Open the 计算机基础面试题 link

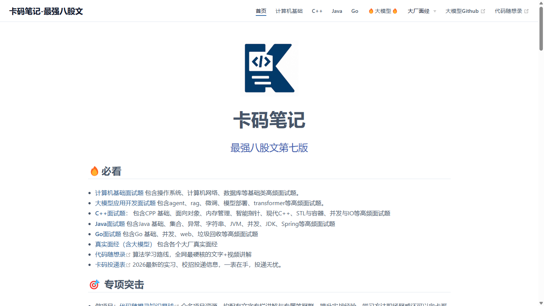point(119,193)
